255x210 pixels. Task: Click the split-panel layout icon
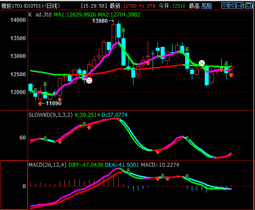[x=240, y=5]
